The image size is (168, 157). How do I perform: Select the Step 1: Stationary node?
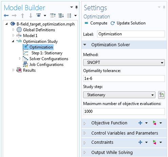(47, 53)
